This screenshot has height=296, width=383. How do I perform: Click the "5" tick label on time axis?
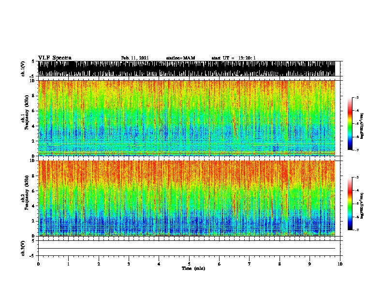[189, 264]
